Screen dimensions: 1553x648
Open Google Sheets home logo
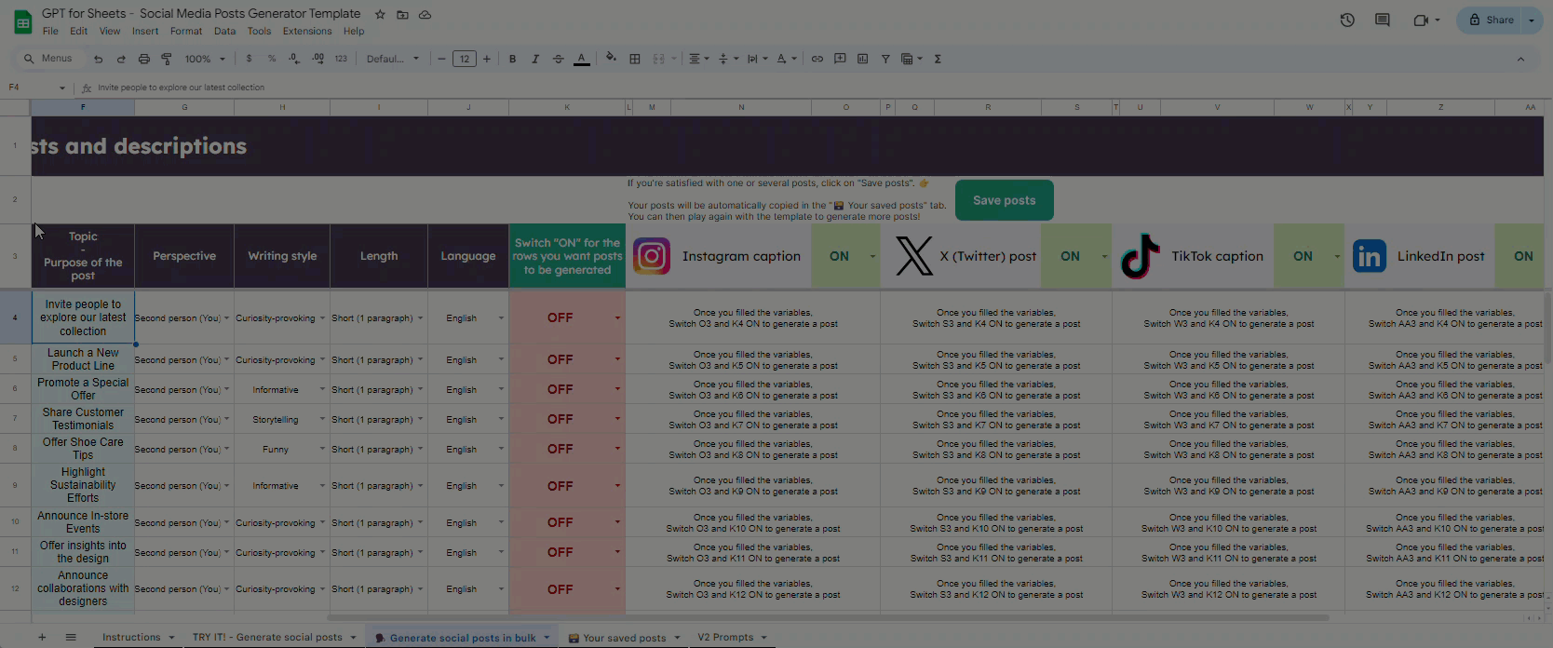pos(22,21)
